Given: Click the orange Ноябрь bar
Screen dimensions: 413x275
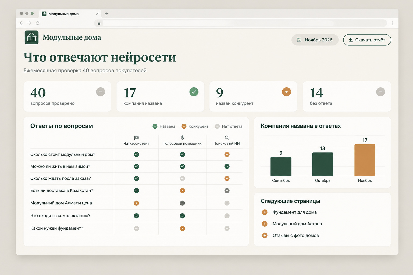Looking at the screenshot, I should 365,160.
